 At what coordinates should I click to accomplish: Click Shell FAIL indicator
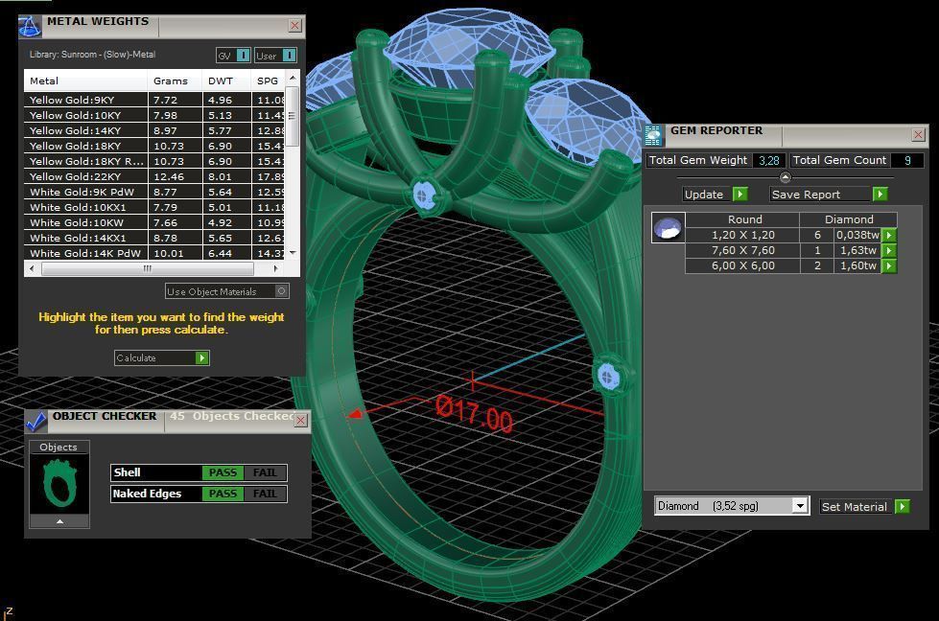265,472
